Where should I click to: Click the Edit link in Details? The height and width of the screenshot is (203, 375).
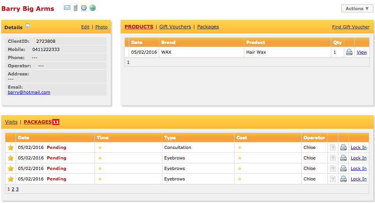(85, 27)
